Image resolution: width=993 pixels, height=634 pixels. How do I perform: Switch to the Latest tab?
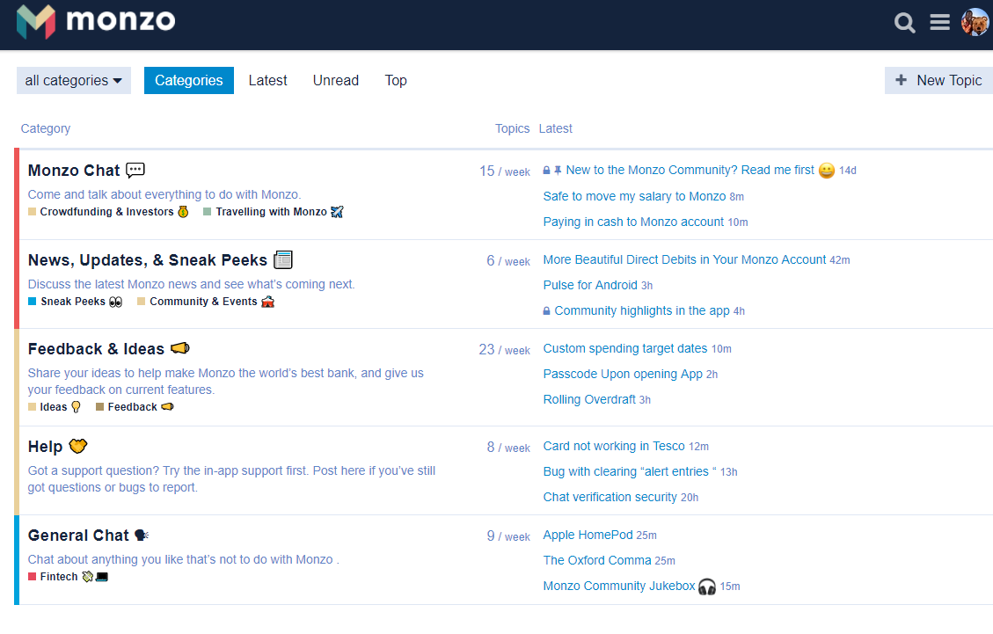(268, 80)
